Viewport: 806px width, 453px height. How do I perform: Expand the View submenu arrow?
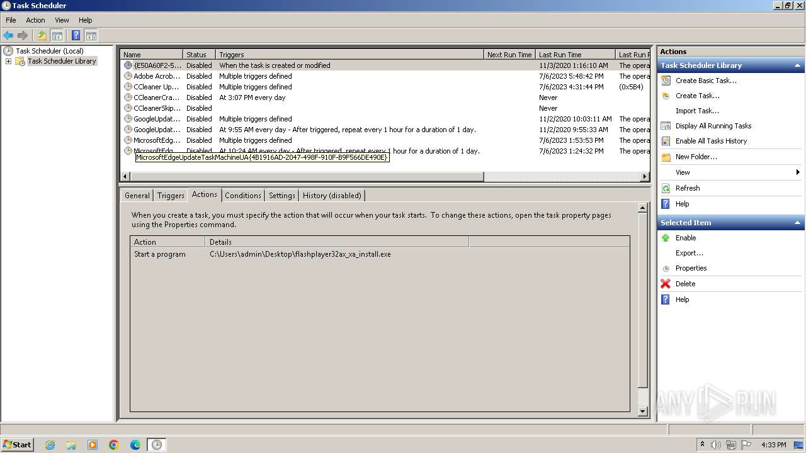(797, 172)
